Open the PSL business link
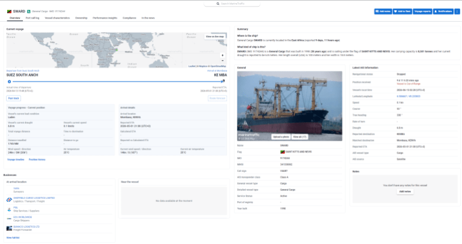 [16, 208]
